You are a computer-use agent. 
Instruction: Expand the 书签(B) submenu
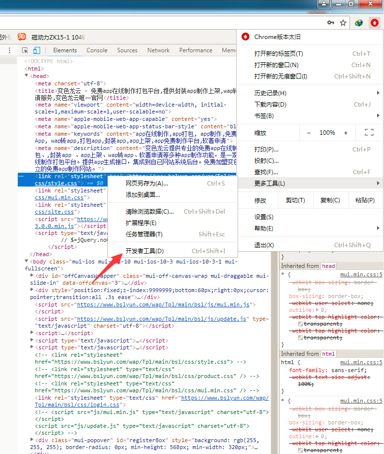pyautogui.click(x=310, y=116)
